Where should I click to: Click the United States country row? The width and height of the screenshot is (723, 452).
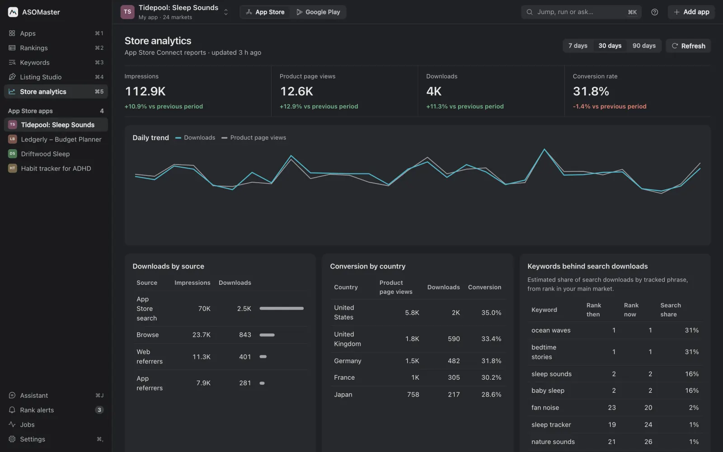(418, 313)
